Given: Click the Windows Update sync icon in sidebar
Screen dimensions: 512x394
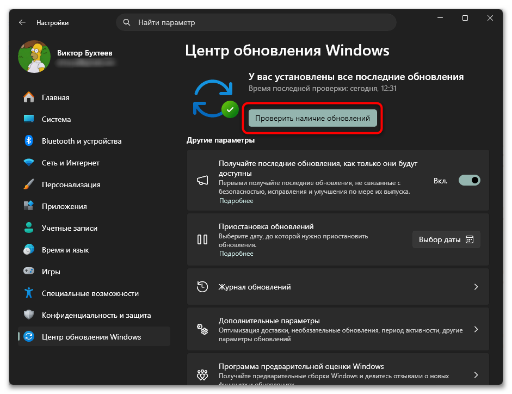Looking at the screenshot, I should click(29, 336).
